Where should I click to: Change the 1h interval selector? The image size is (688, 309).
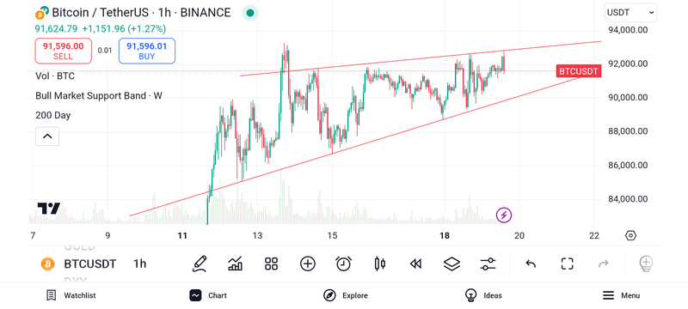[x=140, y=264]
